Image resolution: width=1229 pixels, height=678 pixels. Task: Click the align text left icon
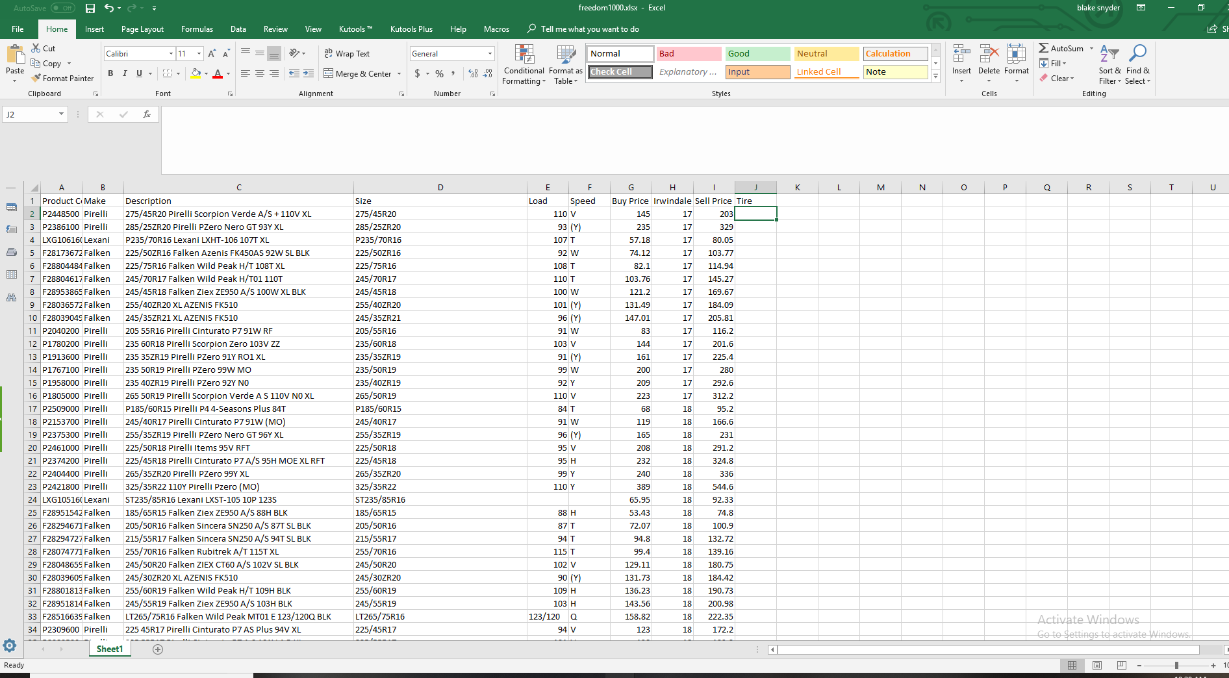[x=246, y=73]
